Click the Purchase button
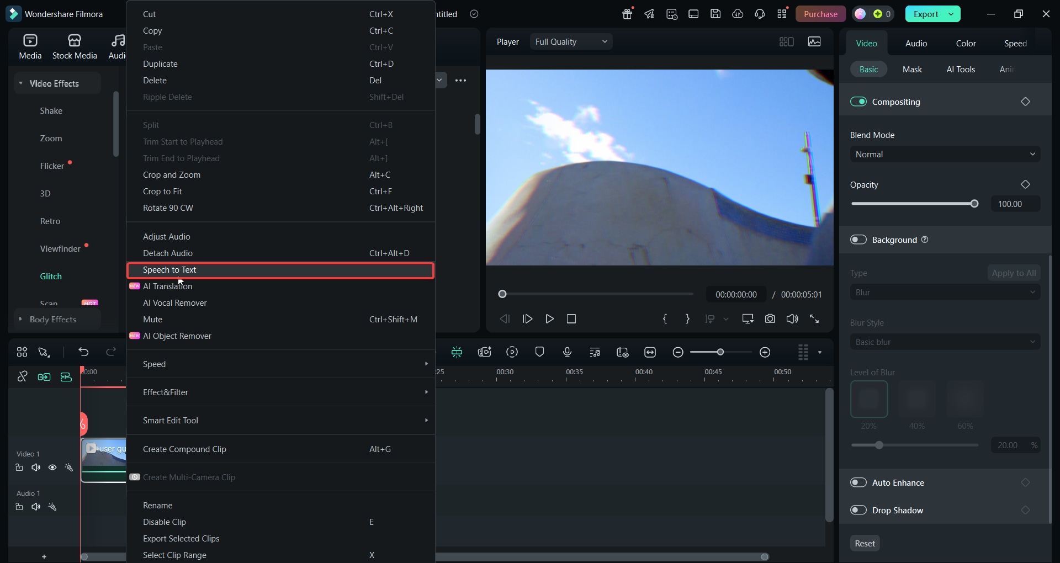The width and height of the screenshot is (1060, 563). (x=820, y=14)
